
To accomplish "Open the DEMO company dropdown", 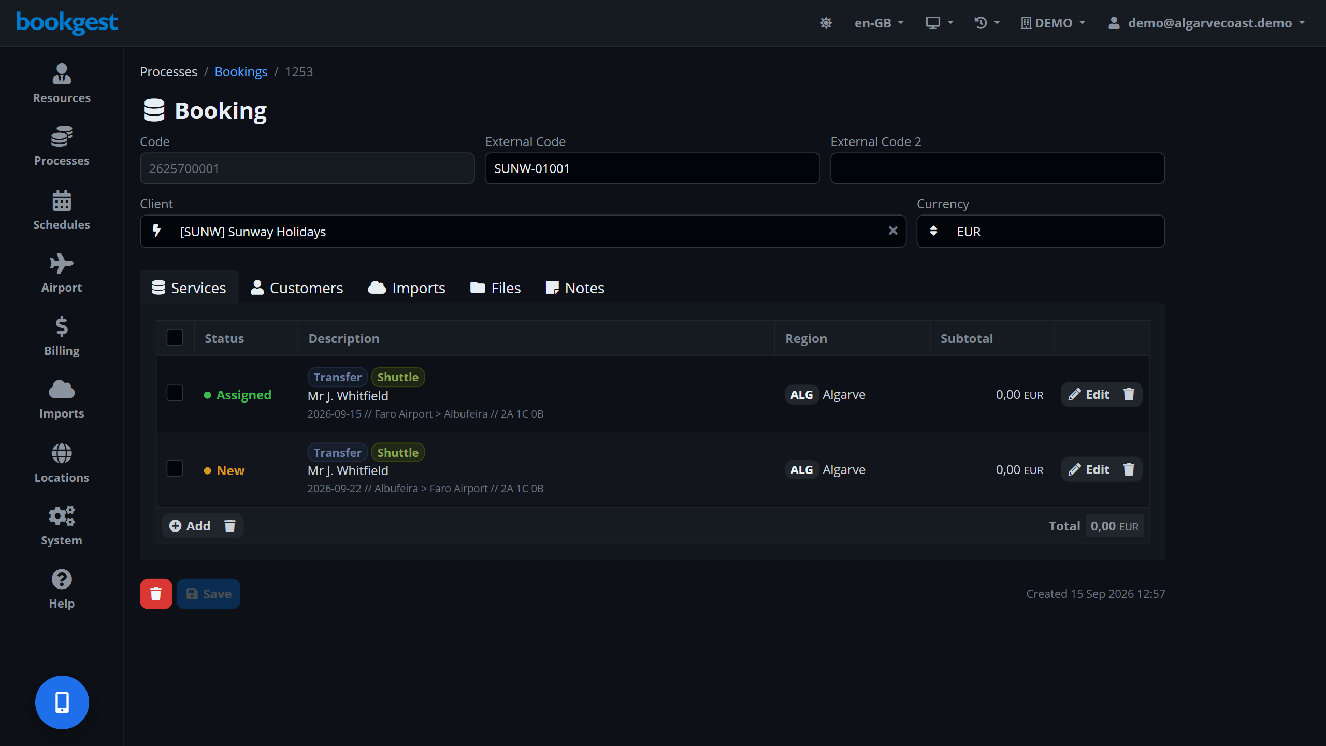I will (x=1053, y=23).
